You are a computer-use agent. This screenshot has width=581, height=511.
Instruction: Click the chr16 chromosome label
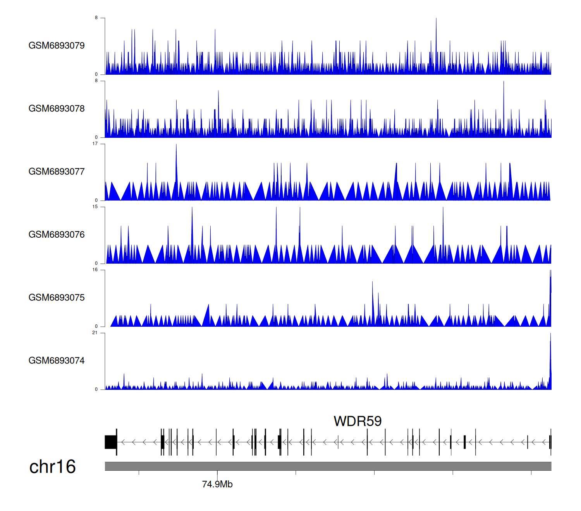(x=52, y=467)
